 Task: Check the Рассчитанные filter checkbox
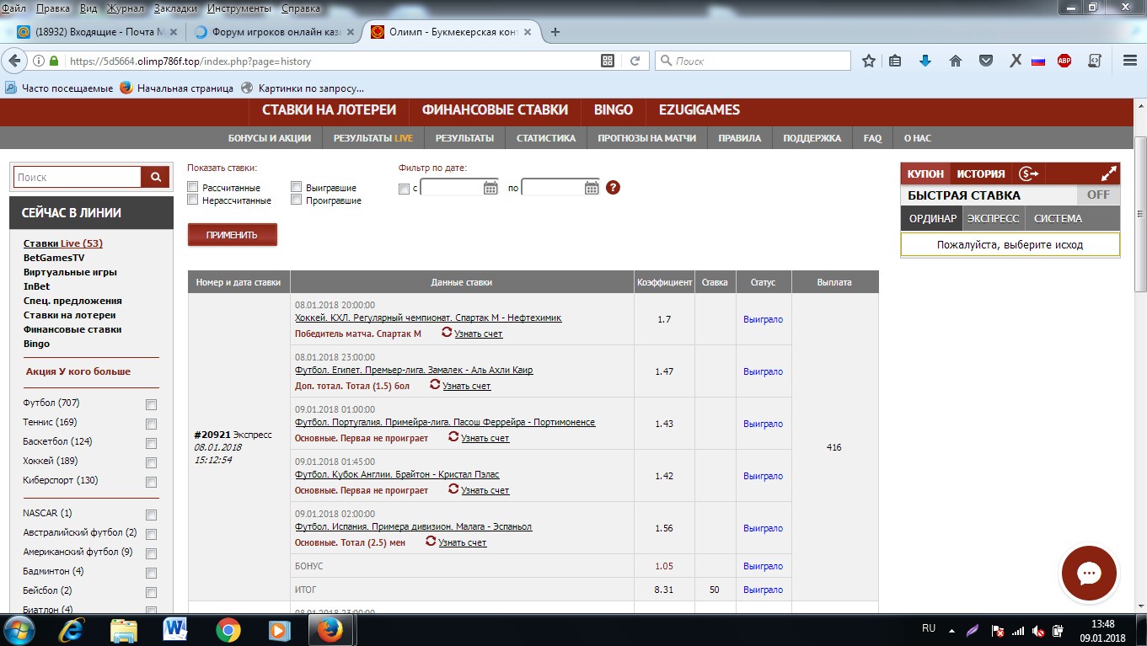point(193,187)
